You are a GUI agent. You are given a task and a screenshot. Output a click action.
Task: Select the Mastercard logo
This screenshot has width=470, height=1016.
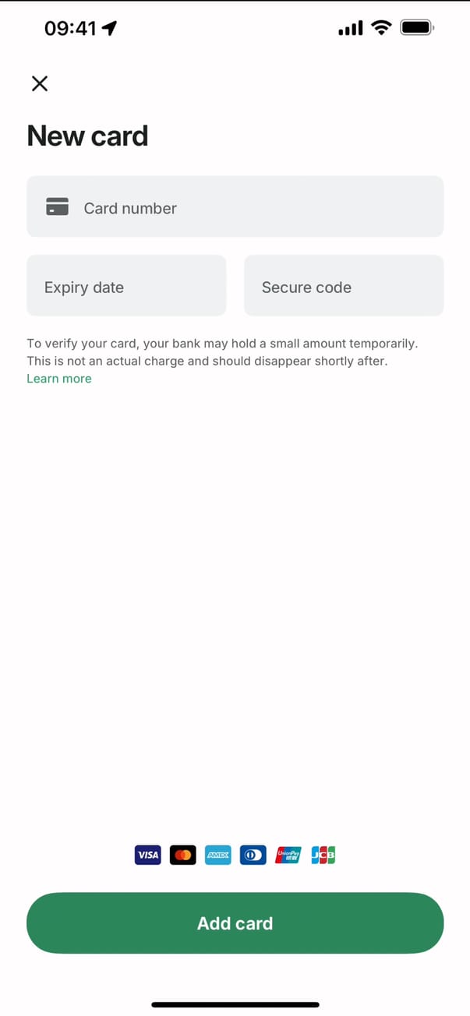pyautogui.click(x=182, y=855)
